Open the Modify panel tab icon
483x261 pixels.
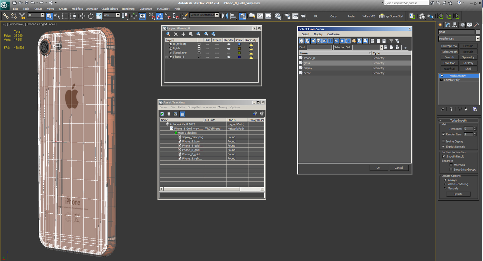tap(448, 25)
